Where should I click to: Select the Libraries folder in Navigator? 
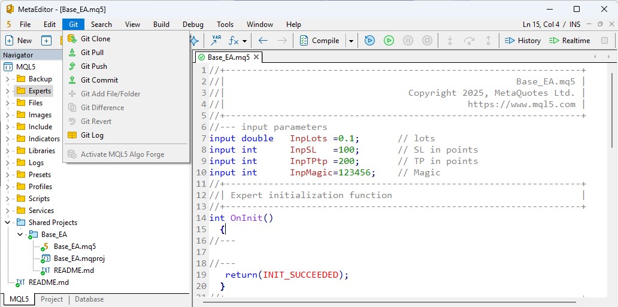coord(42,151)
